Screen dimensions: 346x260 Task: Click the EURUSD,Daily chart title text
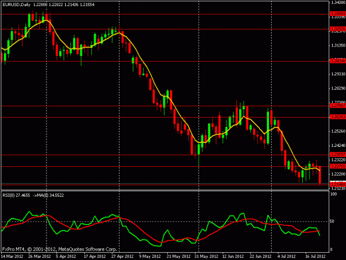16,4
